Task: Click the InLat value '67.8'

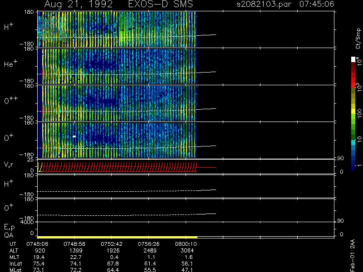Action: 113,263
